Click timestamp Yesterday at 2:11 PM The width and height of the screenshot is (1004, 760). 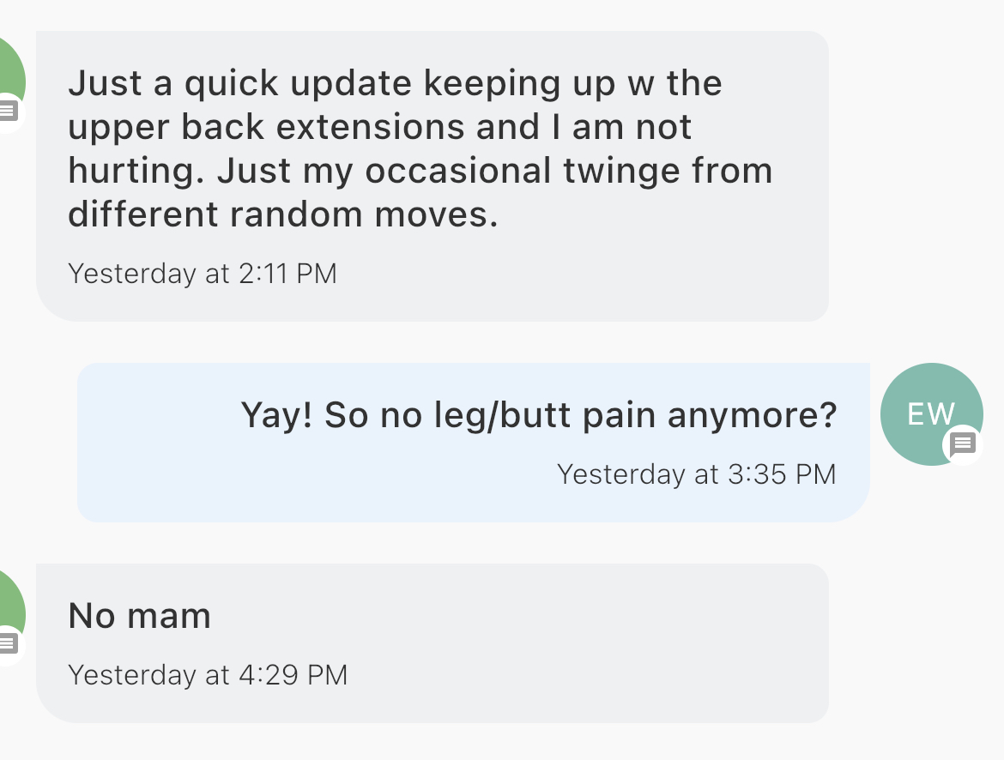pos(203,274)
